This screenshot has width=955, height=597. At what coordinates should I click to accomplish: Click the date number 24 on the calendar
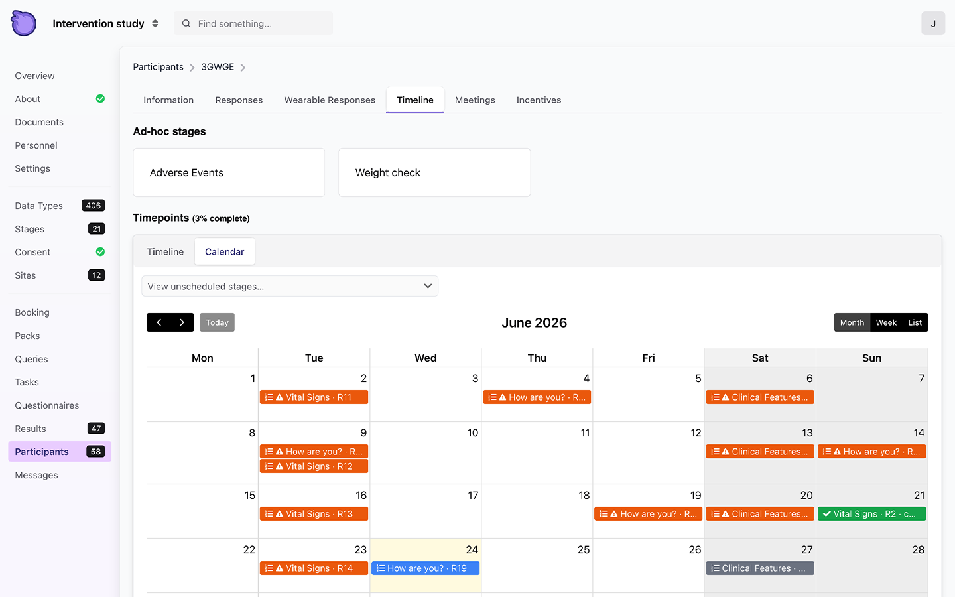(x=472, y=549)
